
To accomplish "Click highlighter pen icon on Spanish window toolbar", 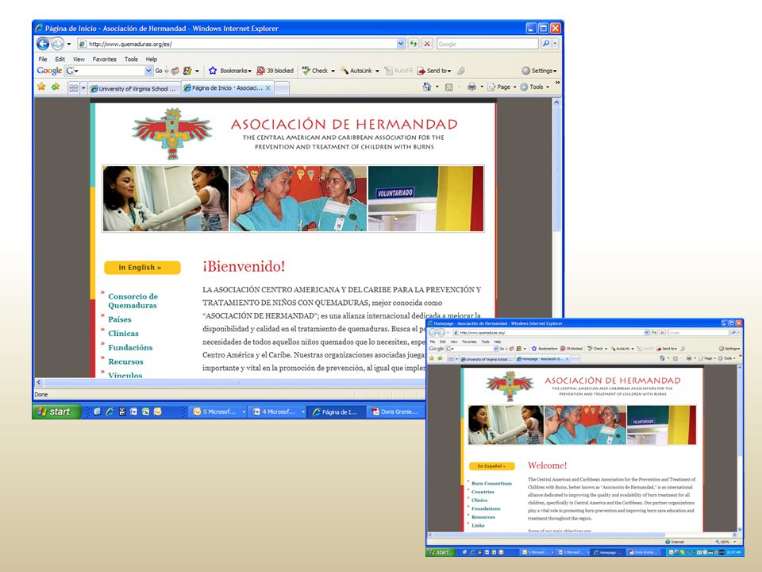I will [460, 71].
